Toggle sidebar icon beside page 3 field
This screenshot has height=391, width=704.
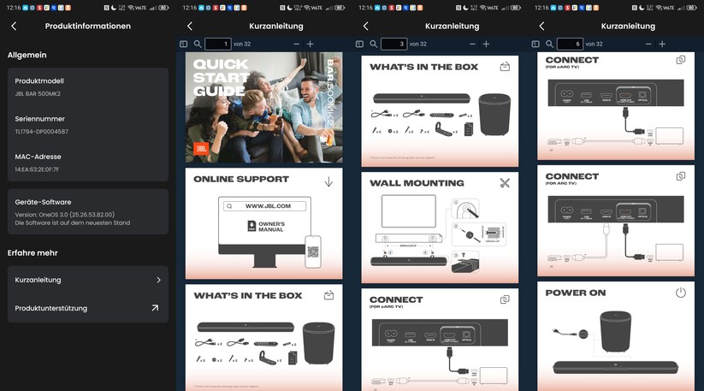point(360,44)
